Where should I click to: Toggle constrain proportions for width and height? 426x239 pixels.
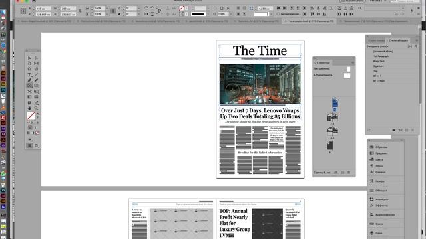(x=80, y=11)
